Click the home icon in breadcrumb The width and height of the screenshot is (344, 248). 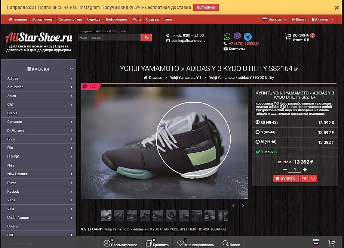pos(145,78)
